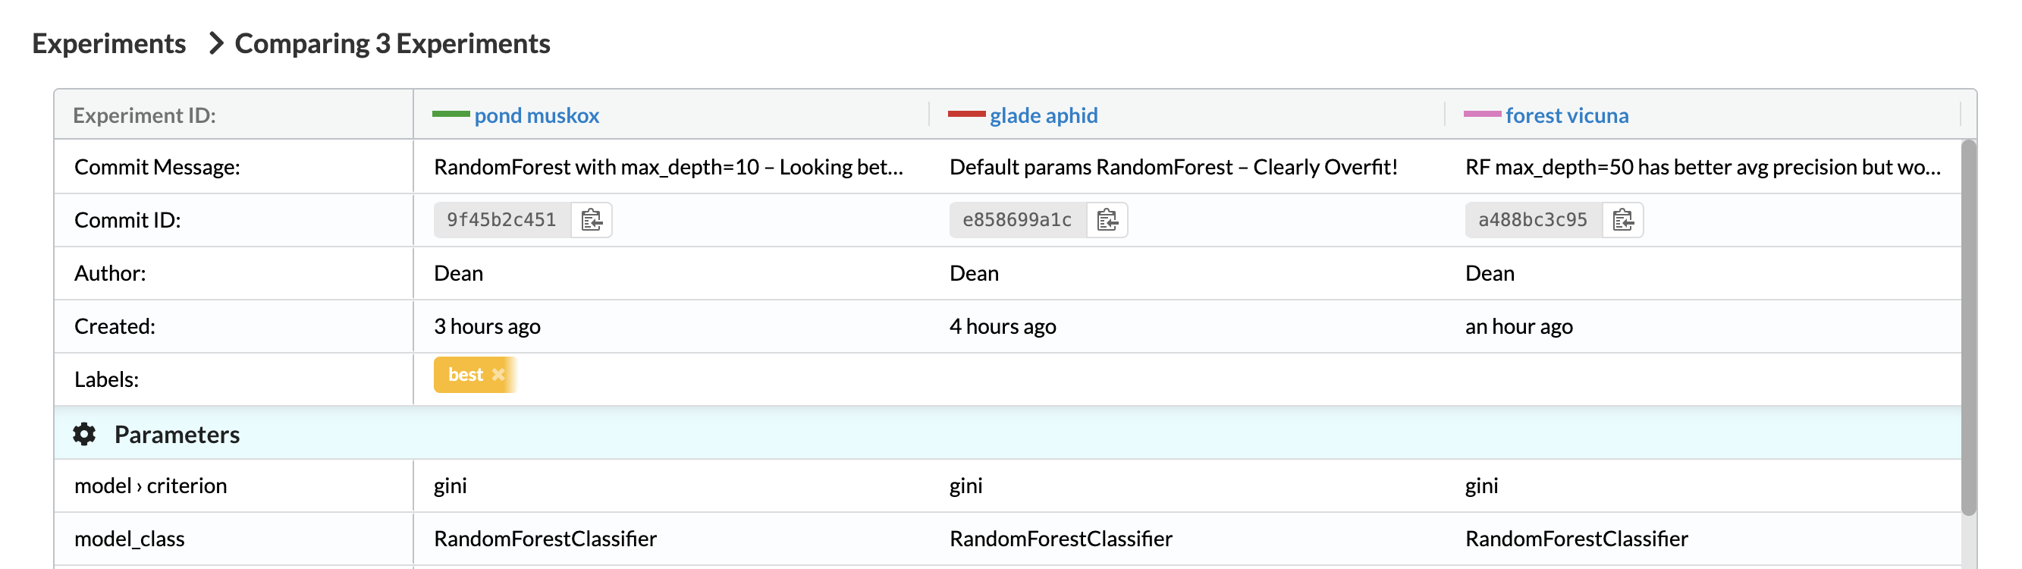Copy commit ID 9f45b2c451 to clipboard
The width and height of the screenshot is (2022, 569).
[591, 220]
